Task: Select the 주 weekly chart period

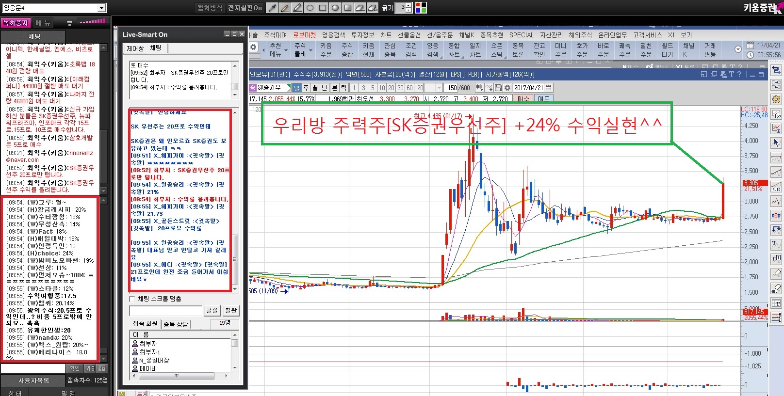Action: click(x=306, y=88)
